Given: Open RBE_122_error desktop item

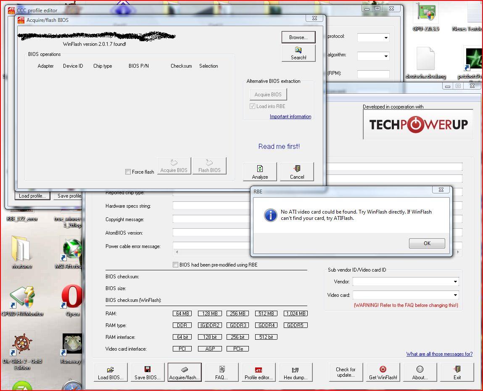Looking at the screenshot, I should [22, 214].
